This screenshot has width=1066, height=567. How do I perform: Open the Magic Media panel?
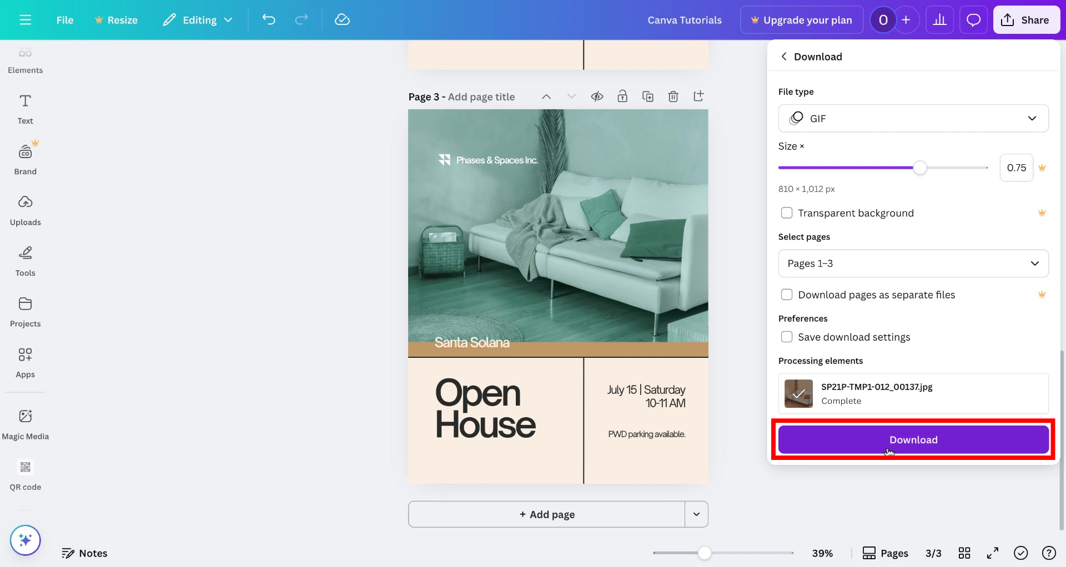pos(25,423)
